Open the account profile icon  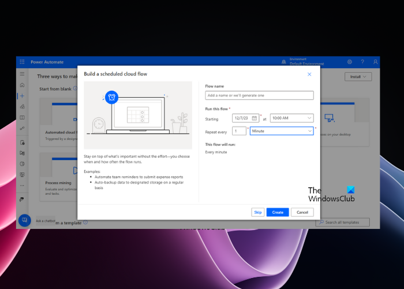pos(375,62)
